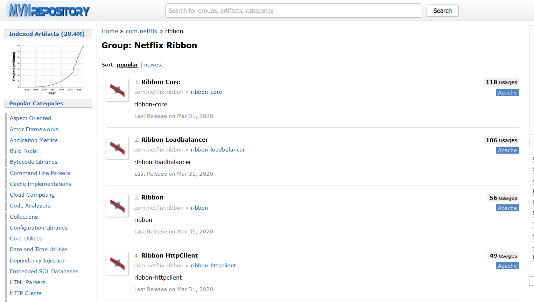This screenshot has height=302, width=534.
Task: Click the Apache license tag for Ribbon Core
Action: (x=507, y=92)
